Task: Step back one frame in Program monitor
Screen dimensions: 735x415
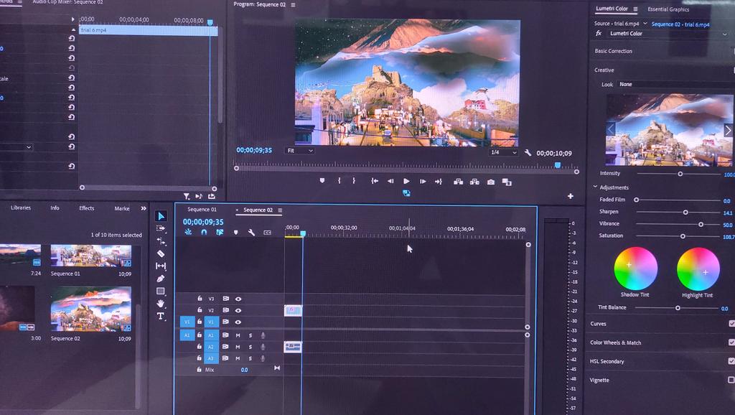Action: (x=390, y=181)
